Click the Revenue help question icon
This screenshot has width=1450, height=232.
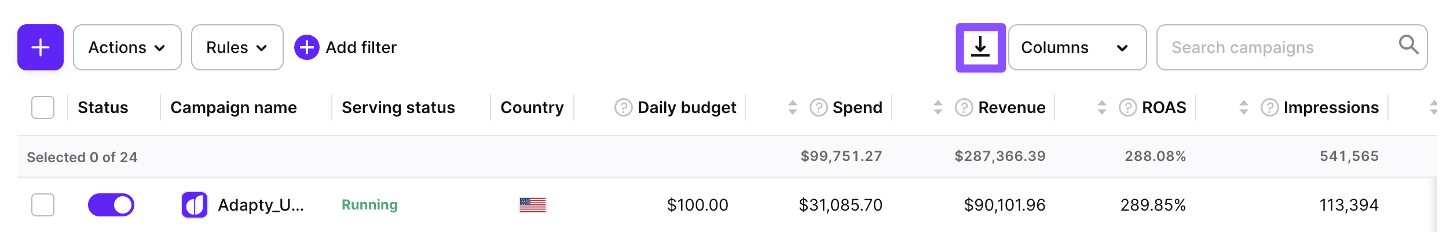pyautogui.click(x=964, y=107)
